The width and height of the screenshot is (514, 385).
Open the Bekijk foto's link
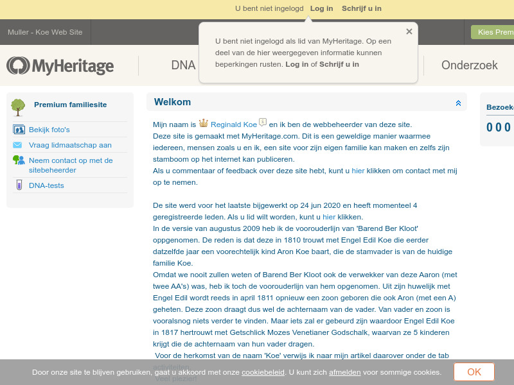[49, 130]
